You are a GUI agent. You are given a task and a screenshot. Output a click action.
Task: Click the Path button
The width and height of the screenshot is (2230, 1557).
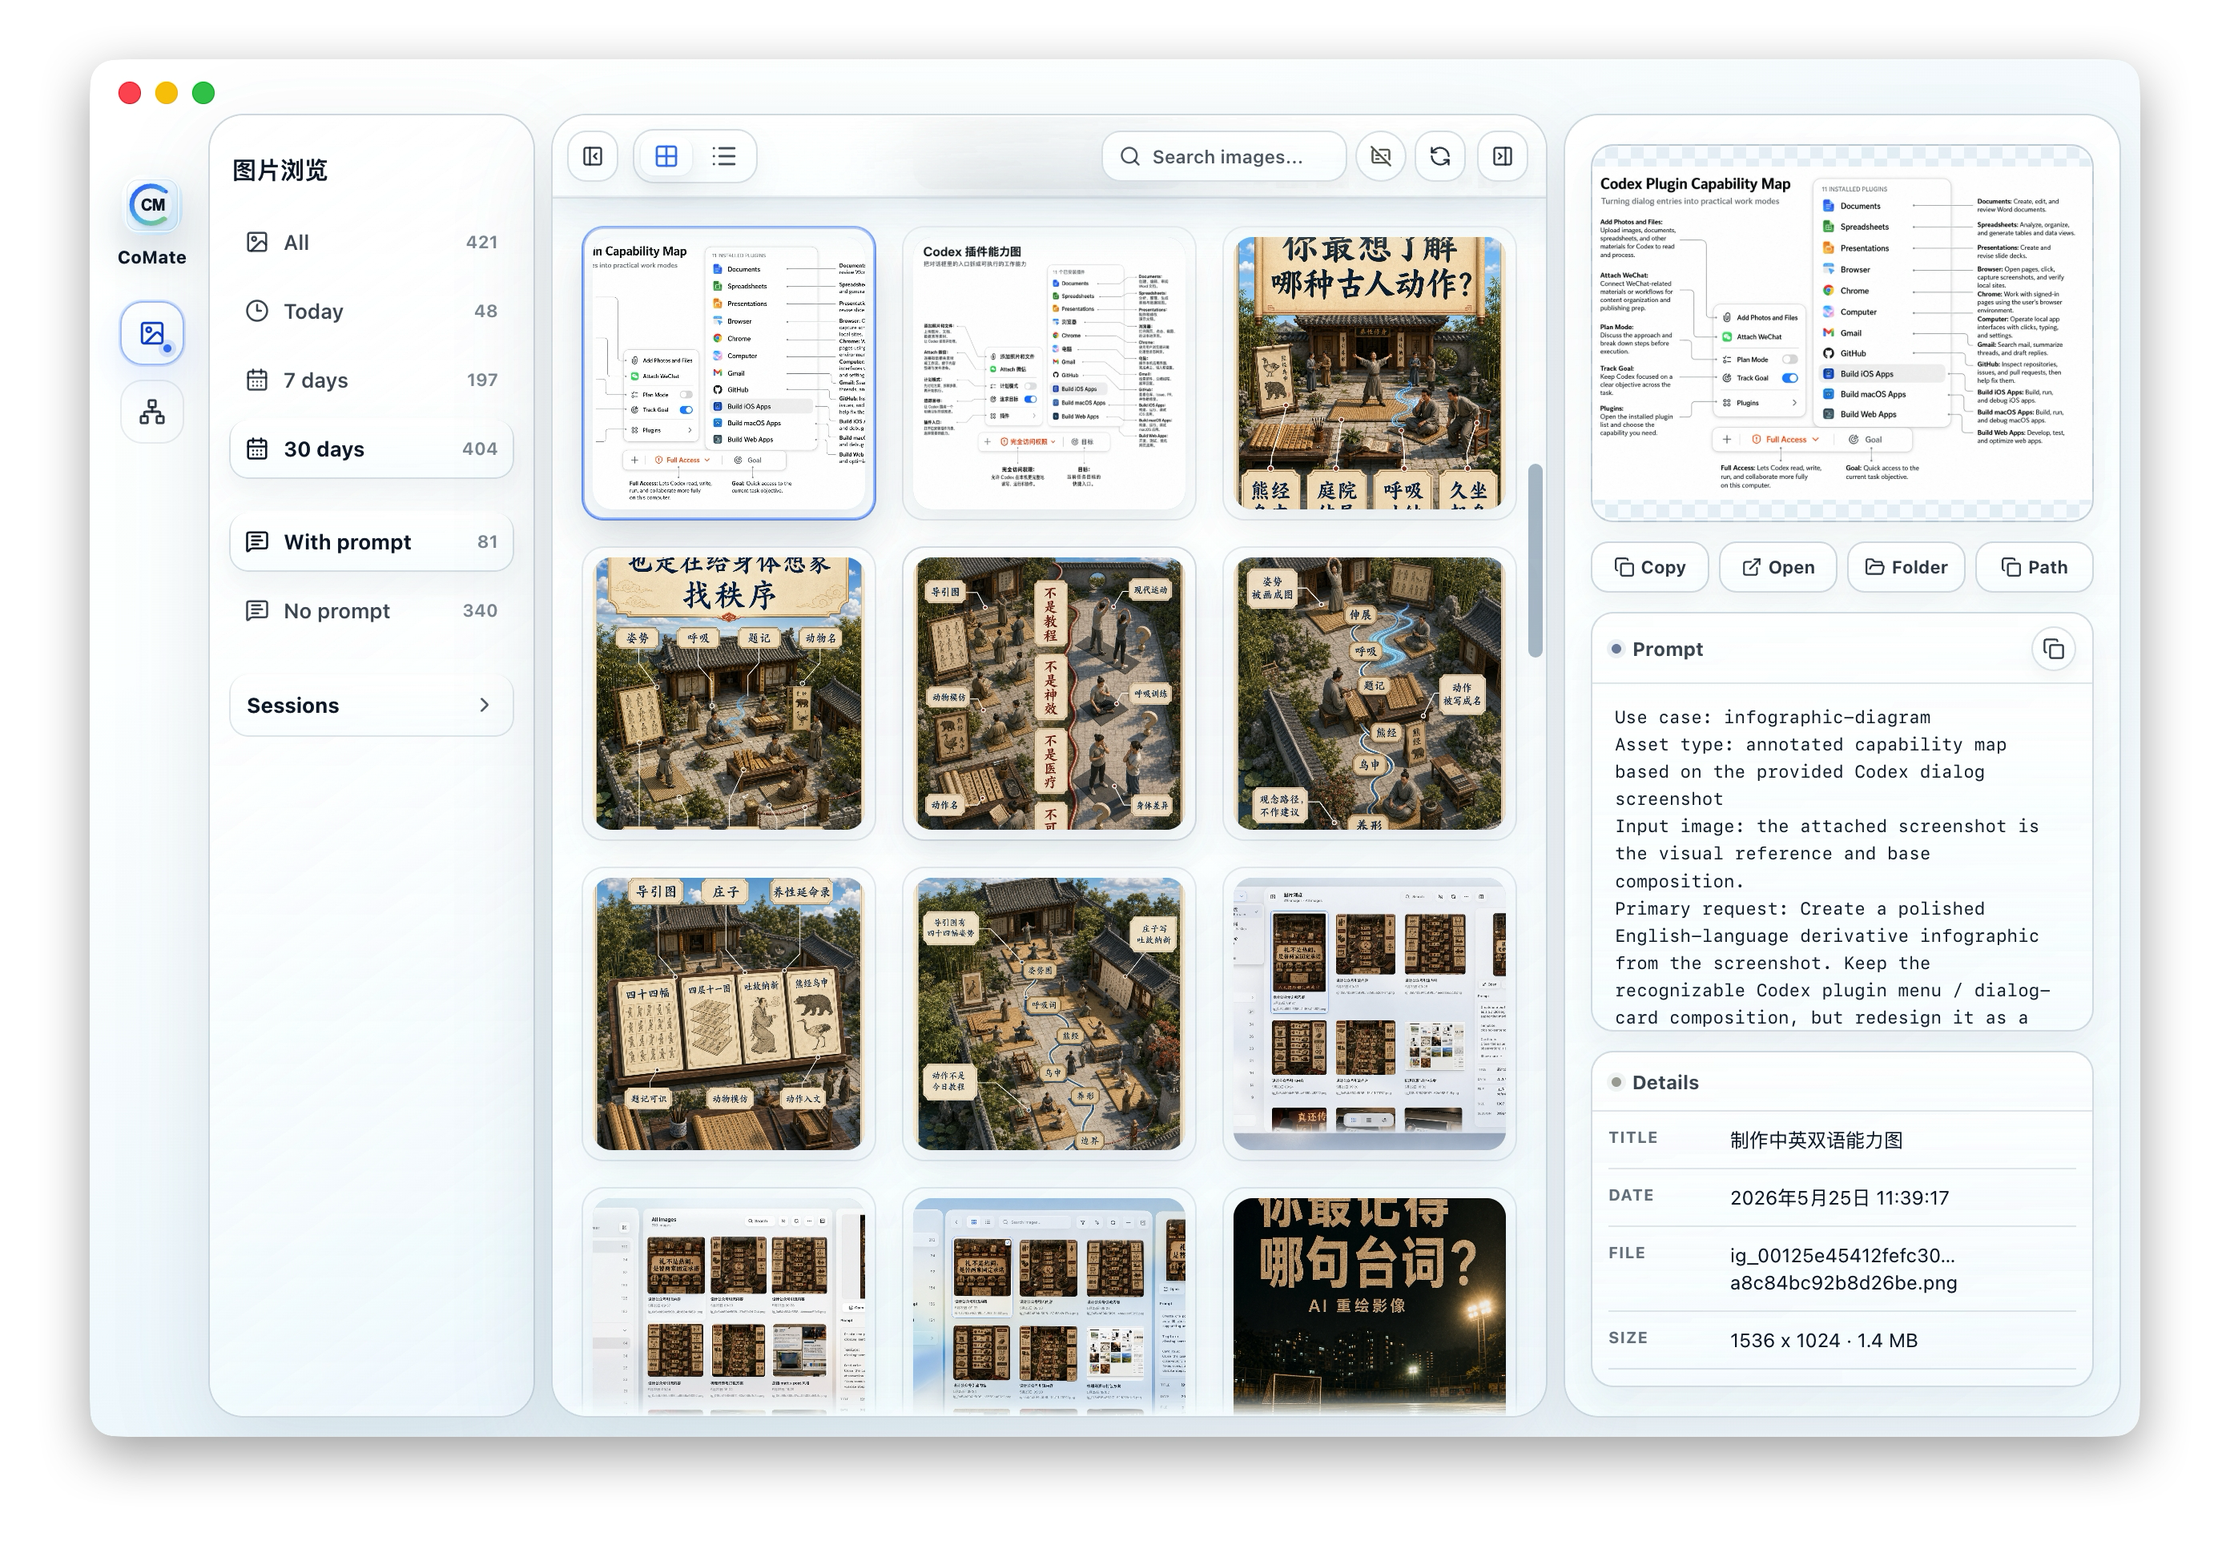click(2034, 567)
